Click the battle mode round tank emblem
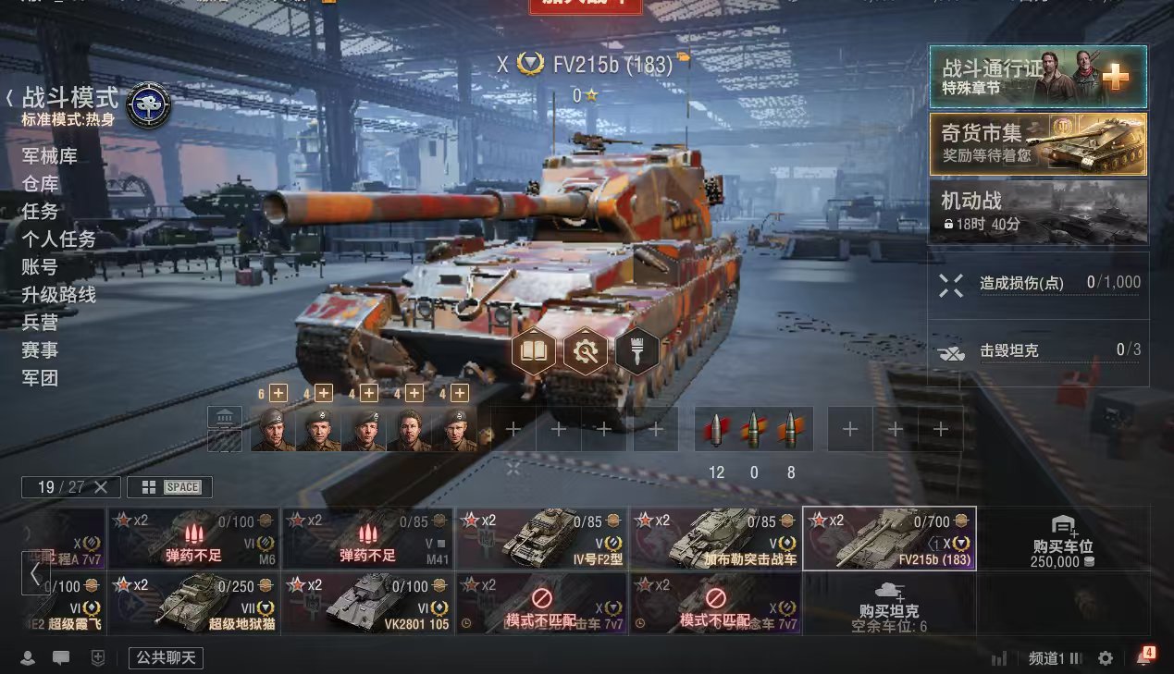The image size is (1174, 674). [148, 105]
